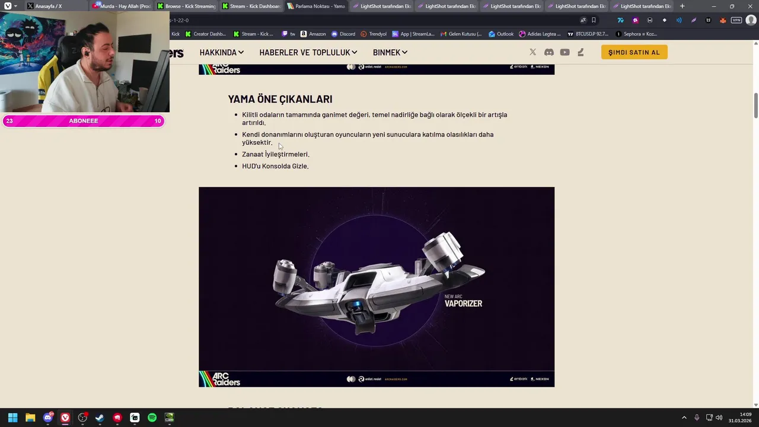Image resolution: width=759 pixels, height=427 pixels.
Task: Click the page vertical scrollbar thumb
Action: (x=755, y=106)
